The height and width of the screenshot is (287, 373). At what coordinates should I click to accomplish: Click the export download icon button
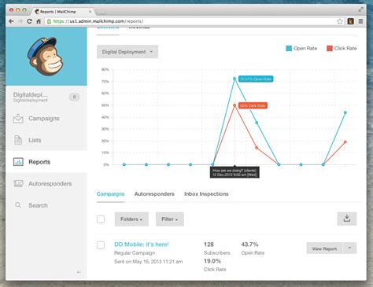347,219
